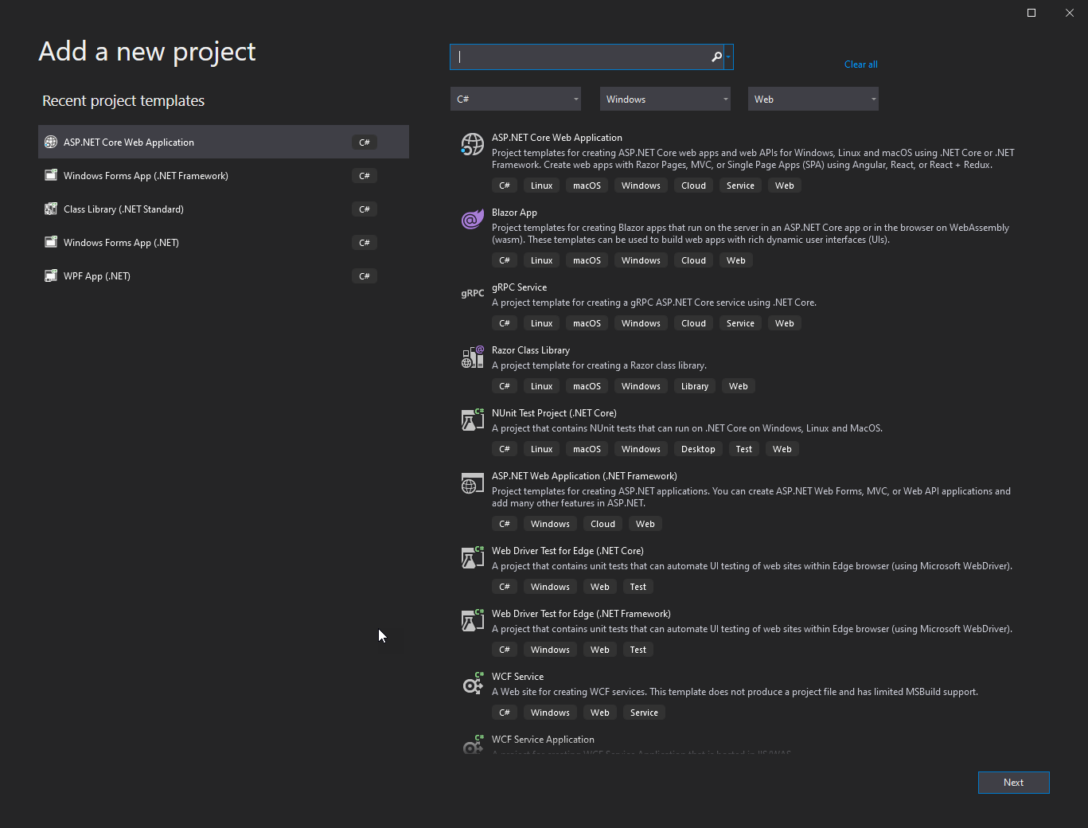
Task: Click the ASP.NET Core Web Application title in the results list
Action: pos(557,138)
